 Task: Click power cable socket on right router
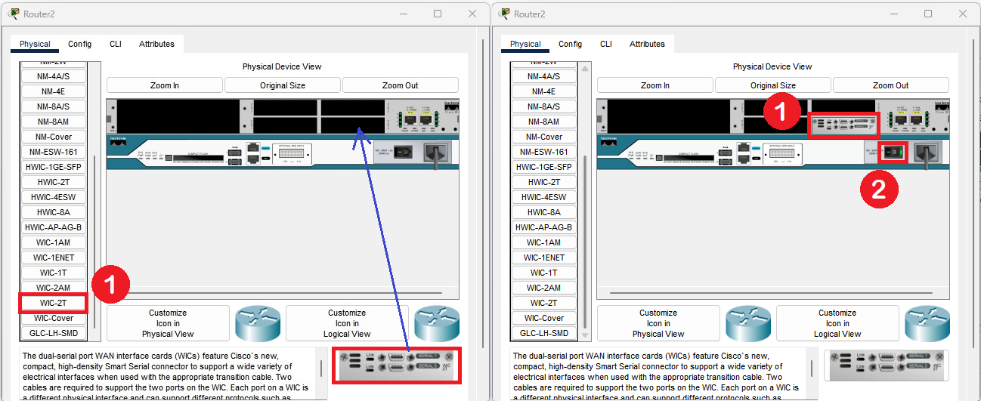pos(928,154)
